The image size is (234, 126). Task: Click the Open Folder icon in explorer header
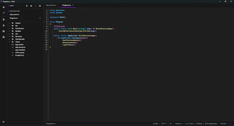40,6
